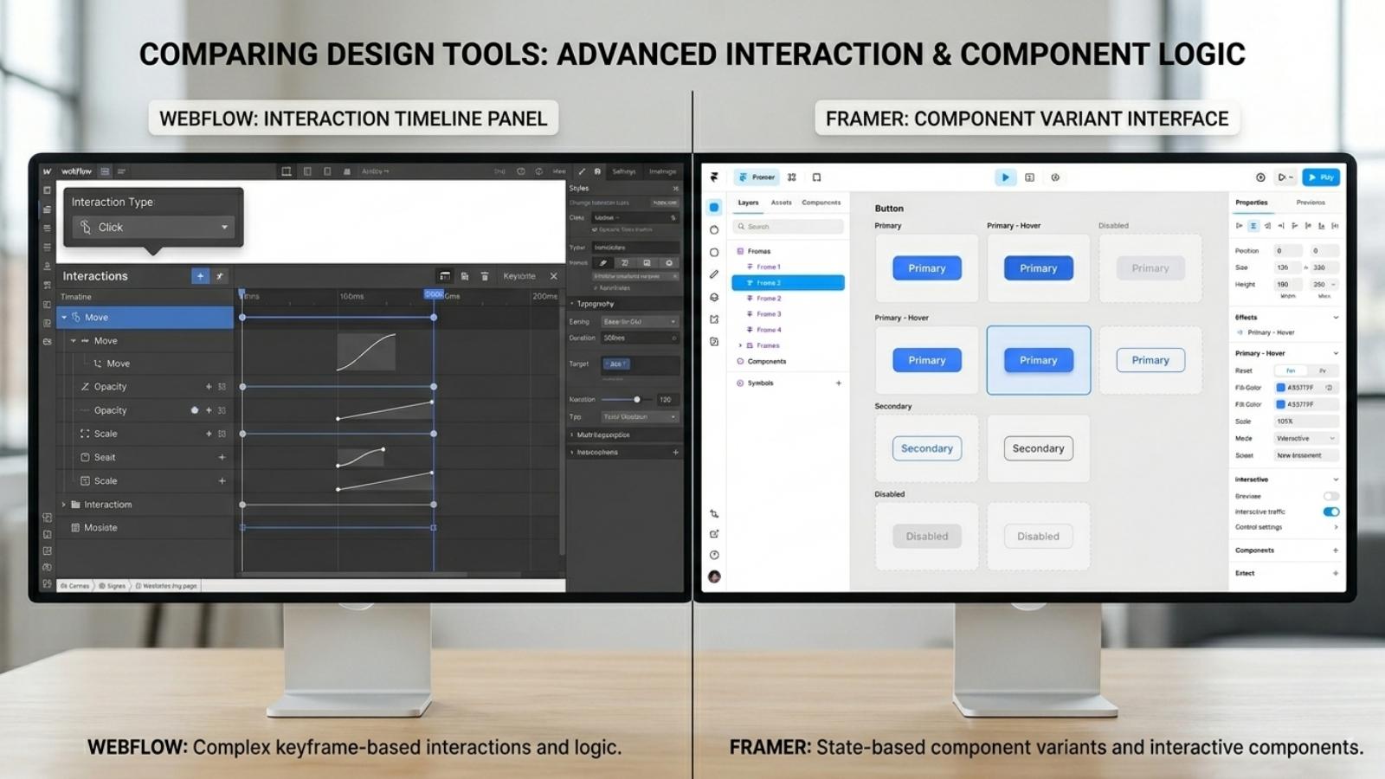Image resolution: width=1385 pixels, height=779 pixels.
Task: Enable the Breviaee toggle
Action: point(1331,496)
